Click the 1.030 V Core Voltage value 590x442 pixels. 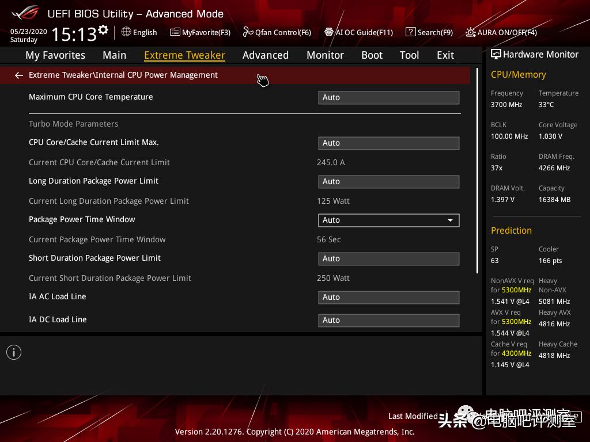pyautogui.click(x=550, y=136)
